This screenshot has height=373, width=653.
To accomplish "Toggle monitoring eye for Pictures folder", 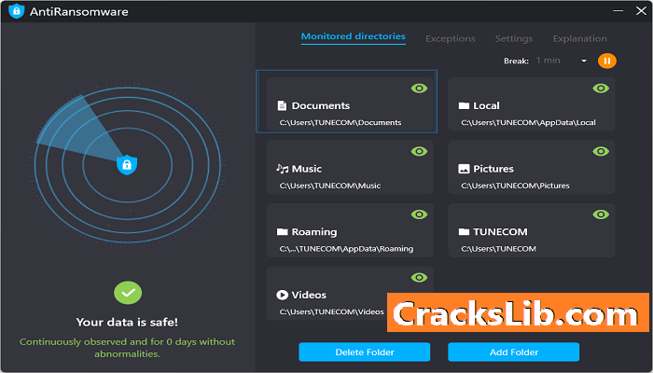I will pyautogui.click(x=601, y=151).
